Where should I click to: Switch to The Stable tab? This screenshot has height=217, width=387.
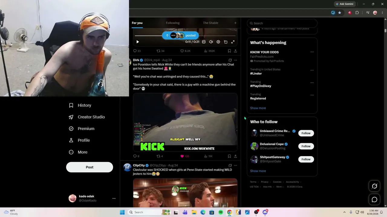[210, 23]
